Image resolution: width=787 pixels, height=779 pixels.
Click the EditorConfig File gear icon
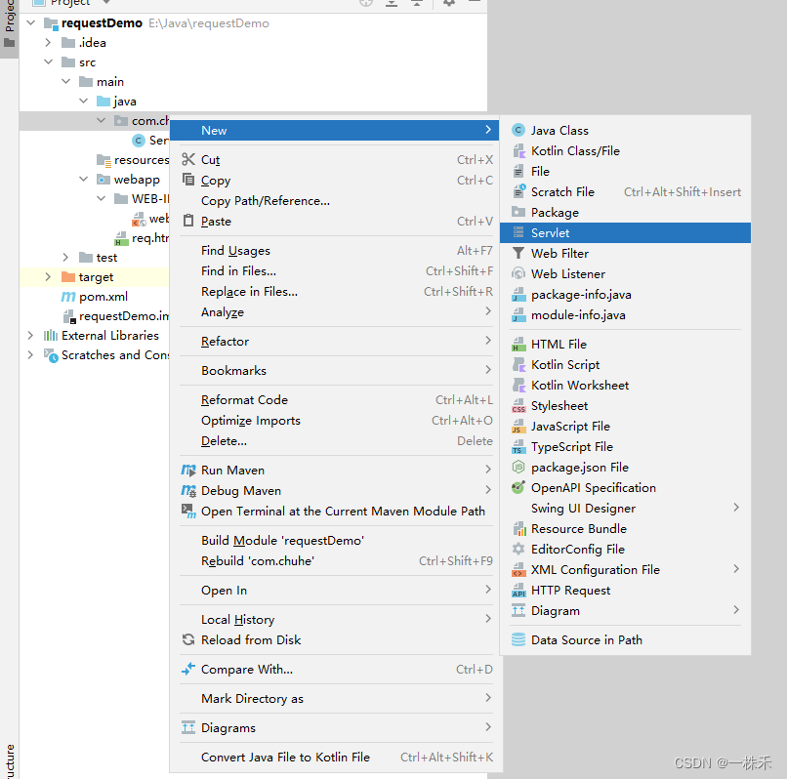518,550
